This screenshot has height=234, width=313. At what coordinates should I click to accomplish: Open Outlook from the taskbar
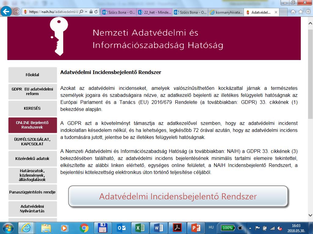coord(122,228)
